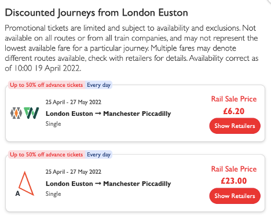The width and height of the screenshot is (271, 219).
Task: Show Retailers for the £23.00 fare
Action: pos(235,196)
